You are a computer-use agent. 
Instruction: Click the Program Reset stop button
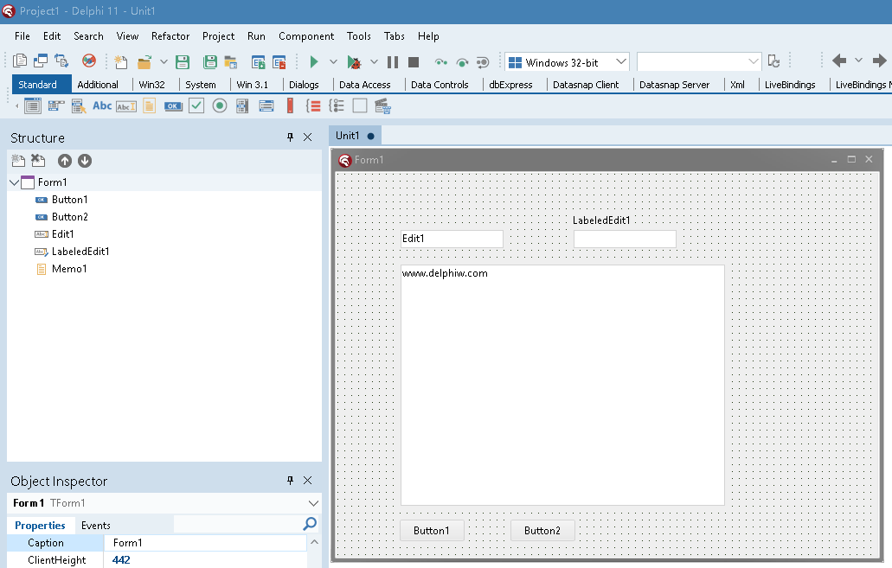point(414,61)
